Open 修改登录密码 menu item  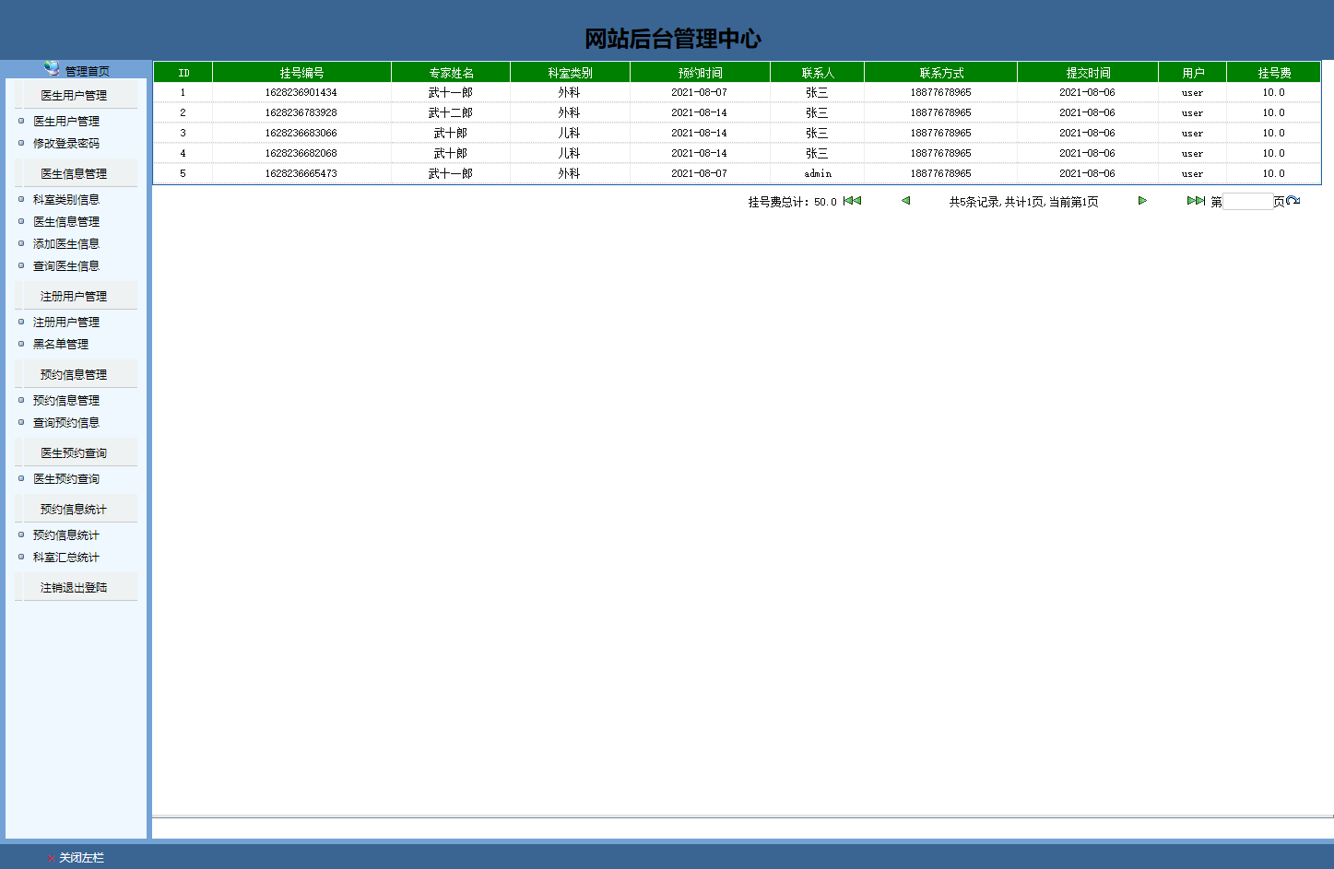tap(66, 143)
